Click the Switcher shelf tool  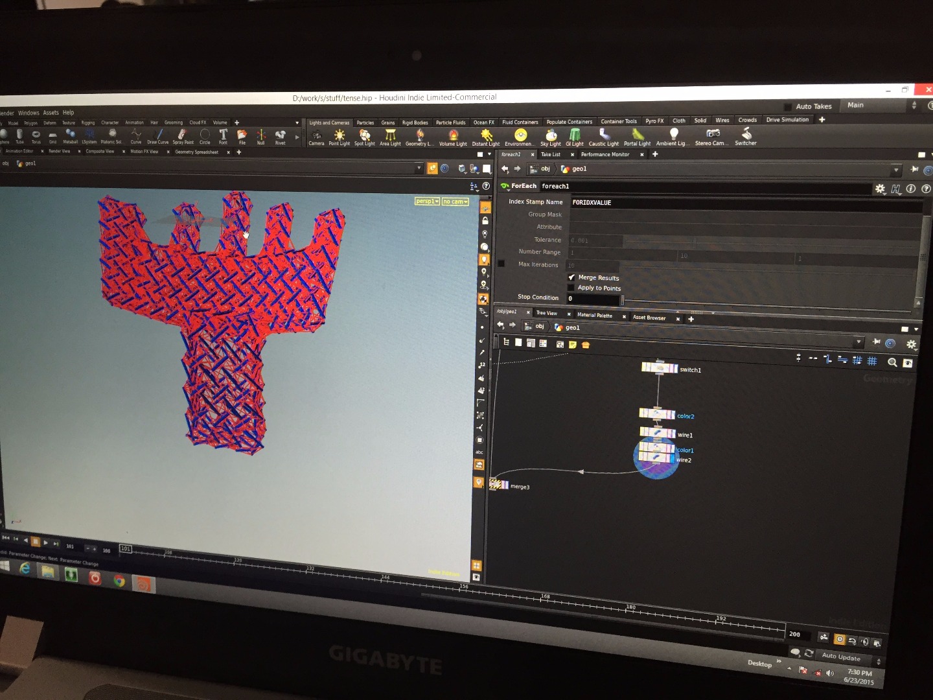746,136
